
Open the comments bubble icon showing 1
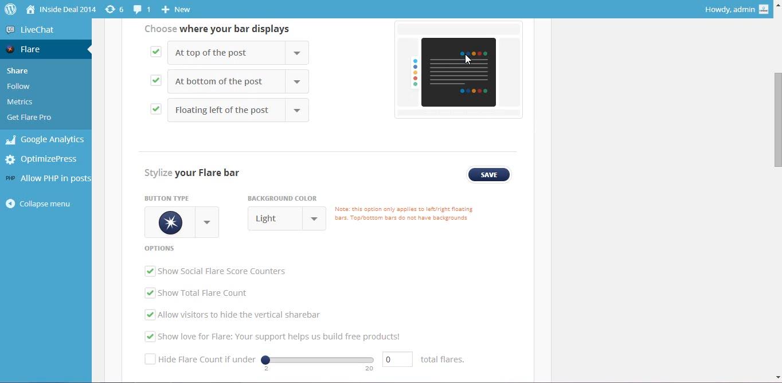[x=138, y=9]
